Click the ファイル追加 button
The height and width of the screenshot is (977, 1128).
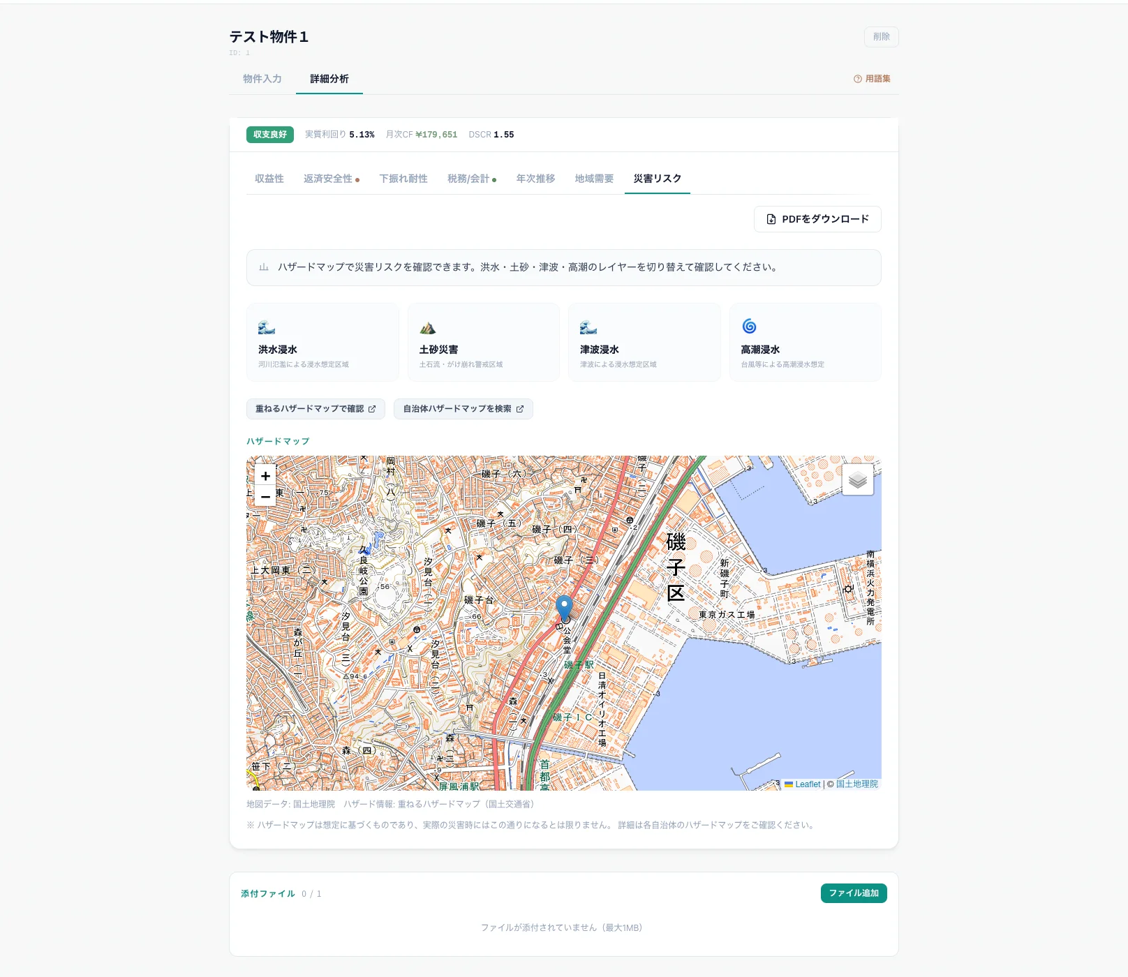[x=853, y=893]
